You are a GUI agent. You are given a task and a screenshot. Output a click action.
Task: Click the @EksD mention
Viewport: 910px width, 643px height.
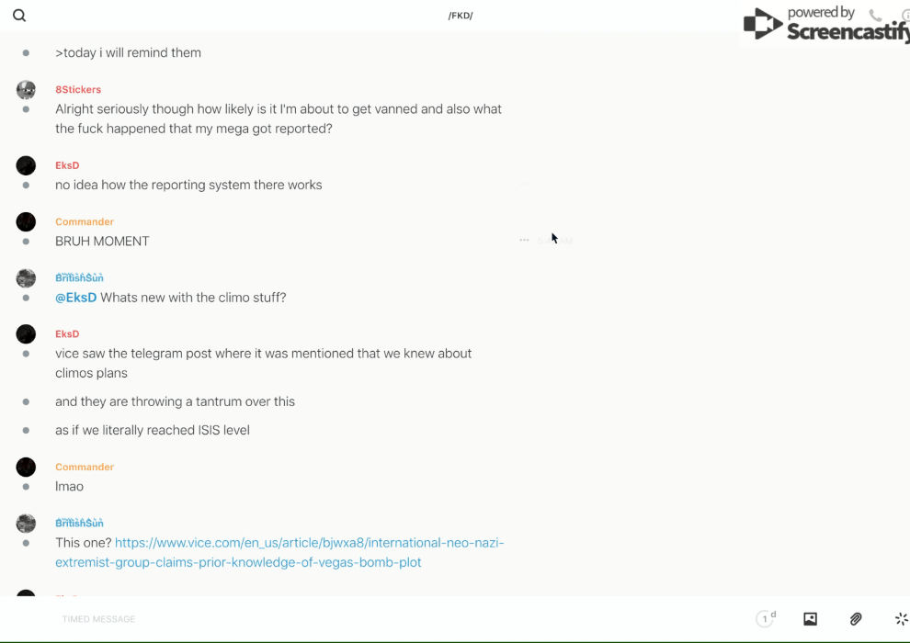click(x=75, y=298)
